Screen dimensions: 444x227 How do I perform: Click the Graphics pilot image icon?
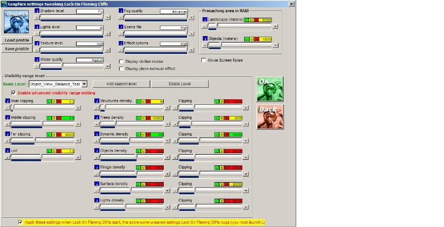coord(17,22)
